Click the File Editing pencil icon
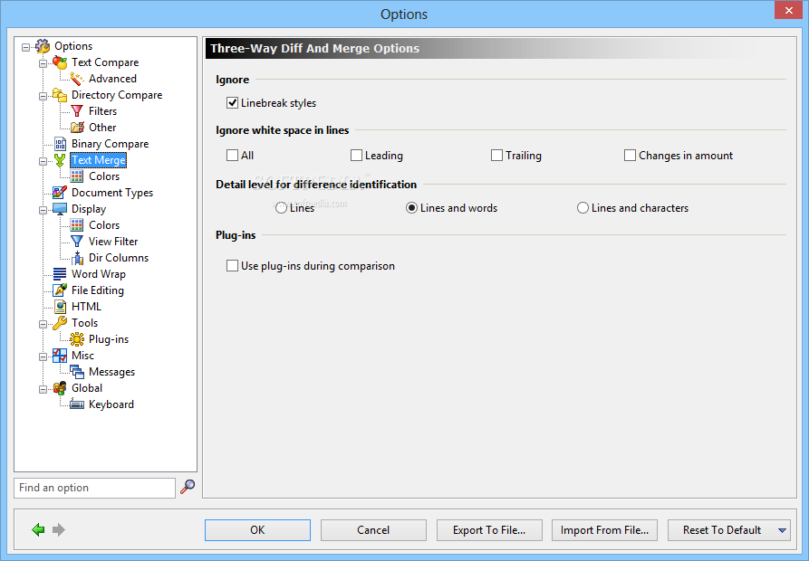 click(60, 290)
